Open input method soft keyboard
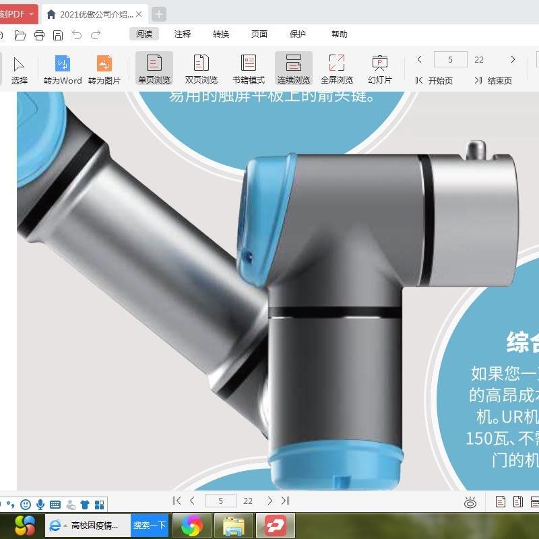 [x=55, y=505]
